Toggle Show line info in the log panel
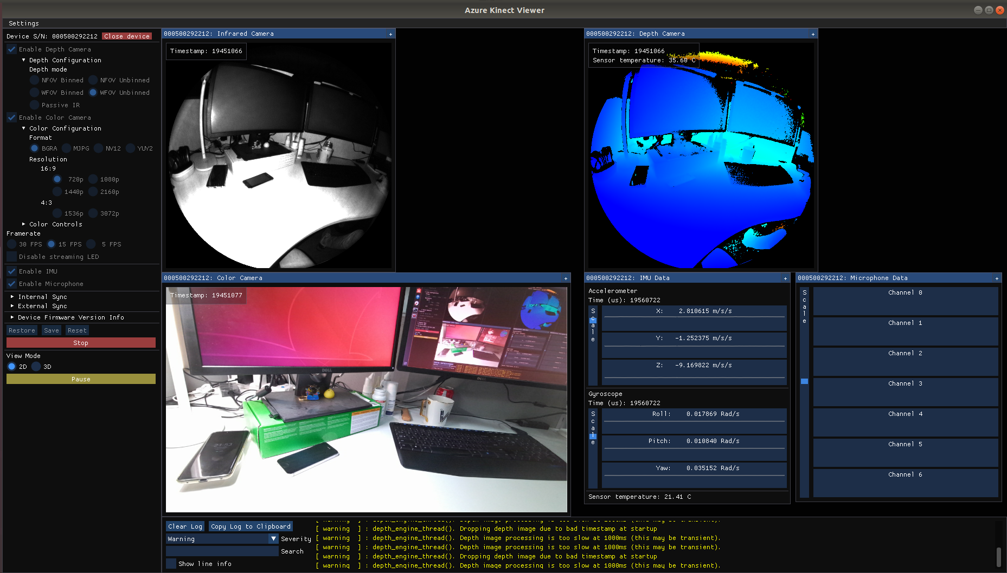This screenshot has width=1007, height=573. click(170, 563)
